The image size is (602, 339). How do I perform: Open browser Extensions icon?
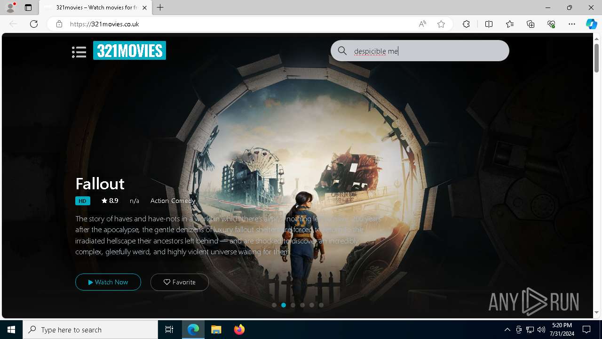tap(466, 24)
